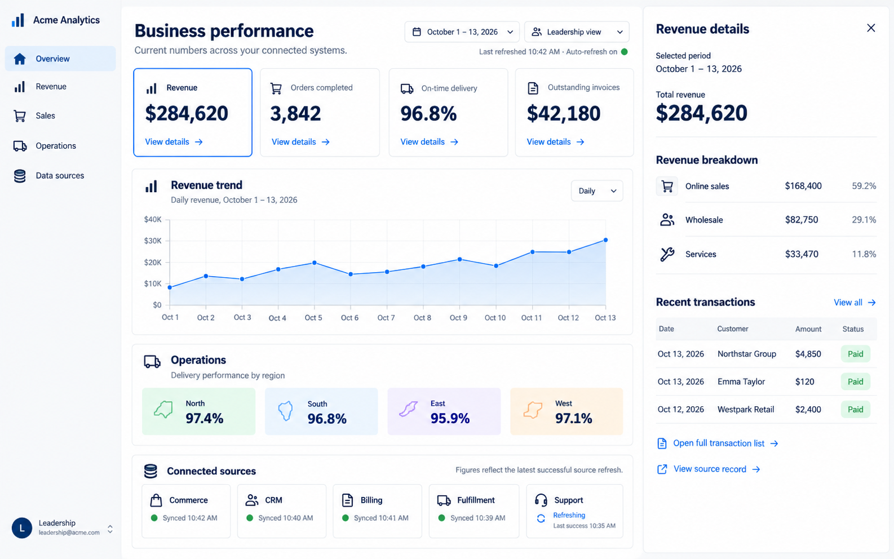Click the Leadership avatar circle

(22, 528)
